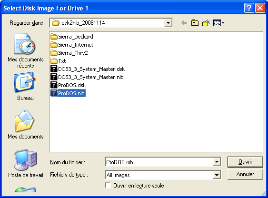This screenshot has width=268, height=198.
Task: Select the Sierra_Thry2 folder name
Action: click(x=73, y=53)
